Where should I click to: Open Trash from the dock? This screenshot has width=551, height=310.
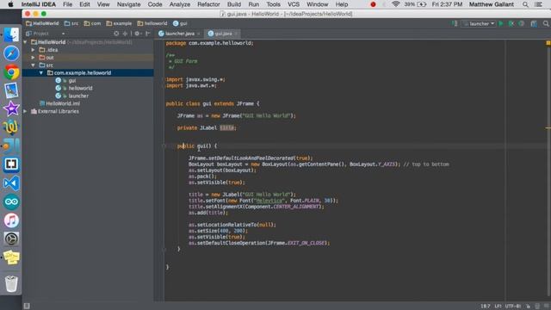(11, 283)
